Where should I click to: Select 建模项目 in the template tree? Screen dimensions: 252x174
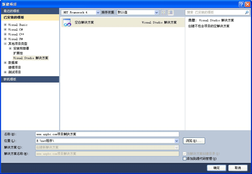[14, 68]
